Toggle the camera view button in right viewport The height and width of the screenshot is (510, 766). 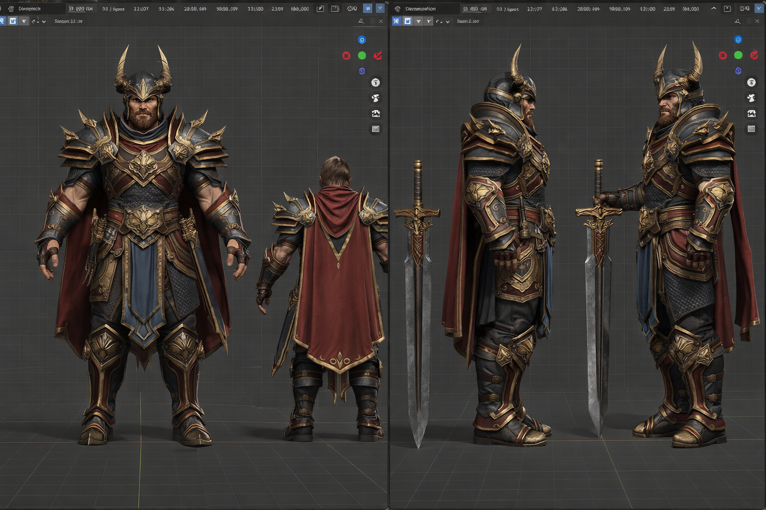pos(752,114)
